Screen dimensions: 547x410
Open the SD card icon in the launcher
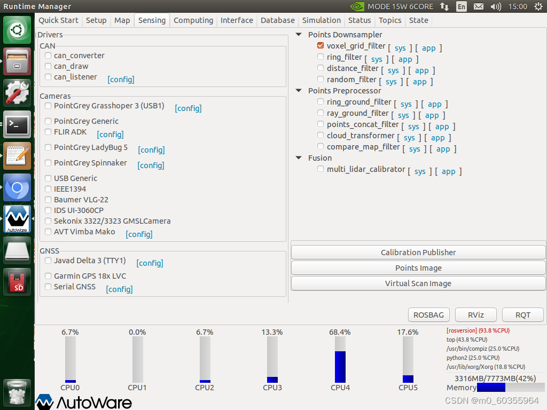pyautogui.click(x=17, y=282)
